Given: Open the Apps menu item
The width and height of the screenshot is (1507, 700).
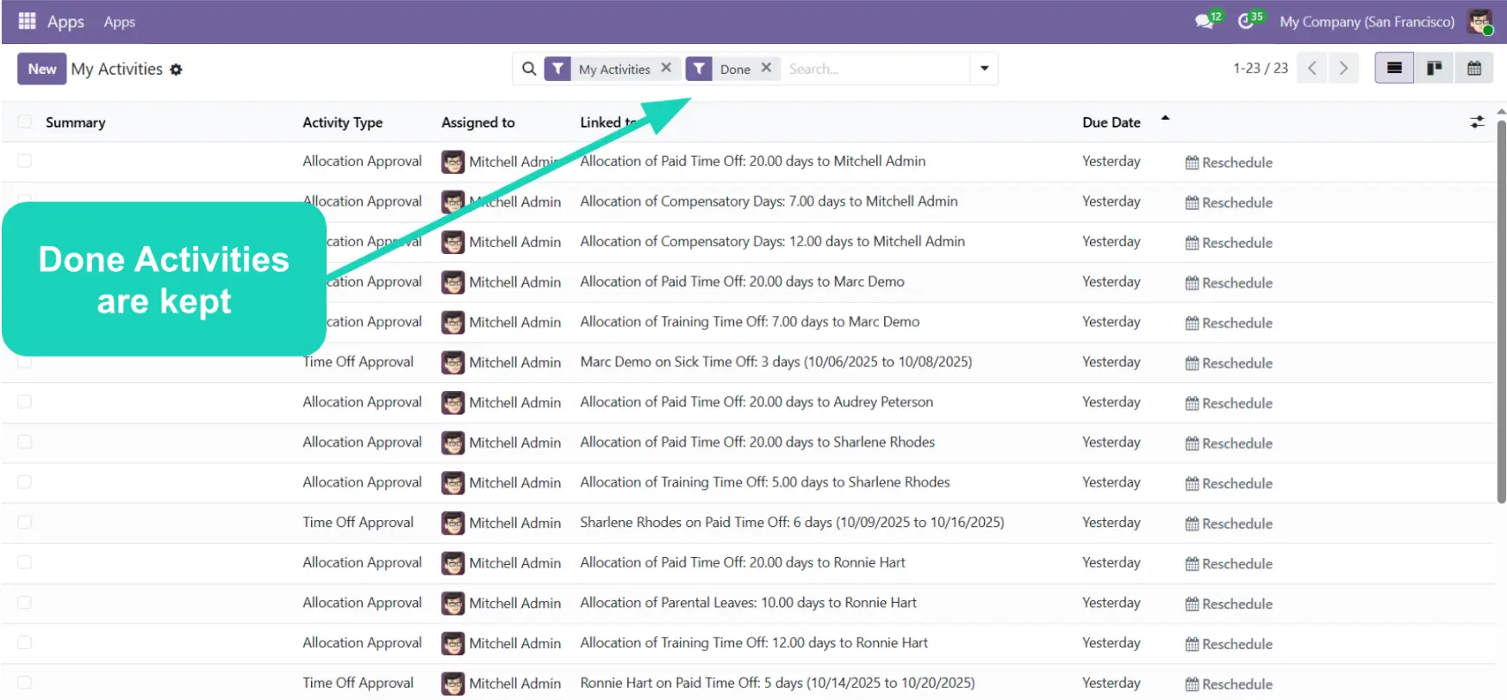Looking at the screenshot, I should (119, 22).
